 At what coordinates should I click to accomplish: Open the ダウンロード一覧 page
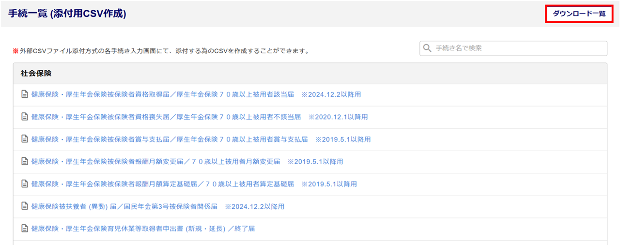[579, 14]
